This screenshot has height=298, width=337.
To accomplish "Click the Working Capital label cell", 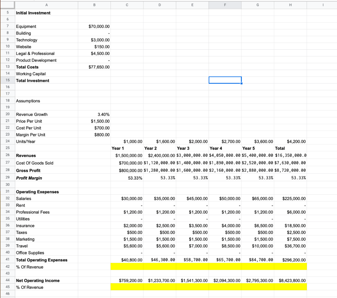I will click(x=46, y=73).
